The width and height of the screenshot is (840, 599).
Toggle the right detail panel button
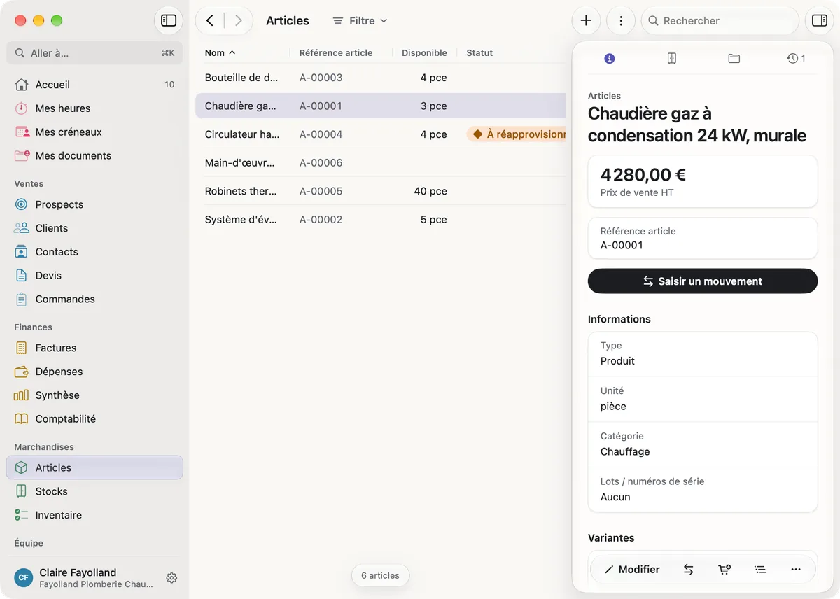pos(819,21)
